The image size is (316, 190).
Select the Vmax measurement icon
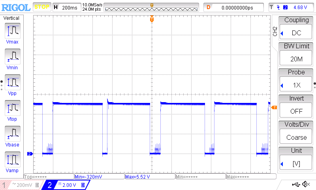12,30
